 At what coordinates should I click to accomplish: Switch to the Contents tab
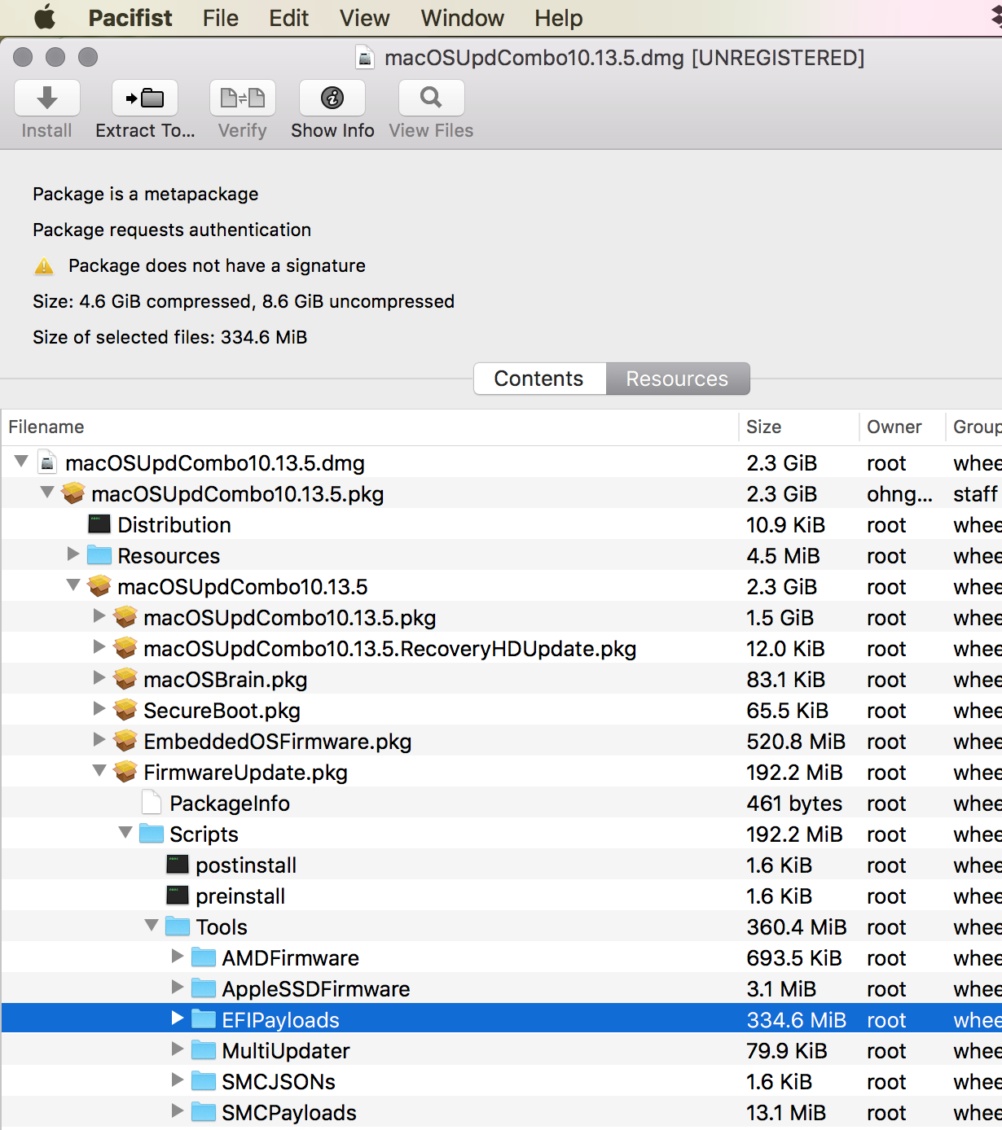click(539, 379)
